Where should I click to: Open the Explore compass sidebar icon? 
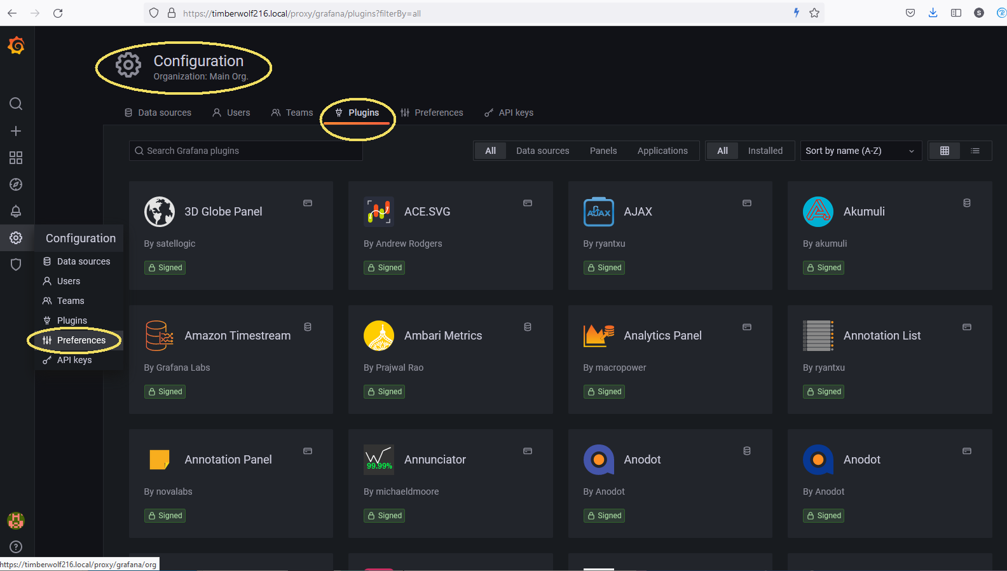16,184
